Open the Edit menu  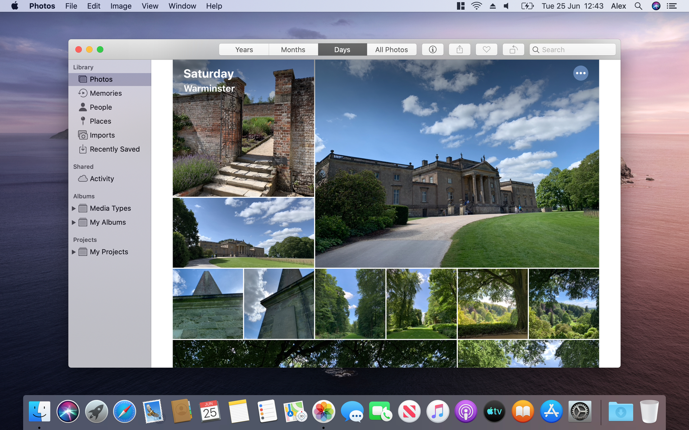coord(94,6)
